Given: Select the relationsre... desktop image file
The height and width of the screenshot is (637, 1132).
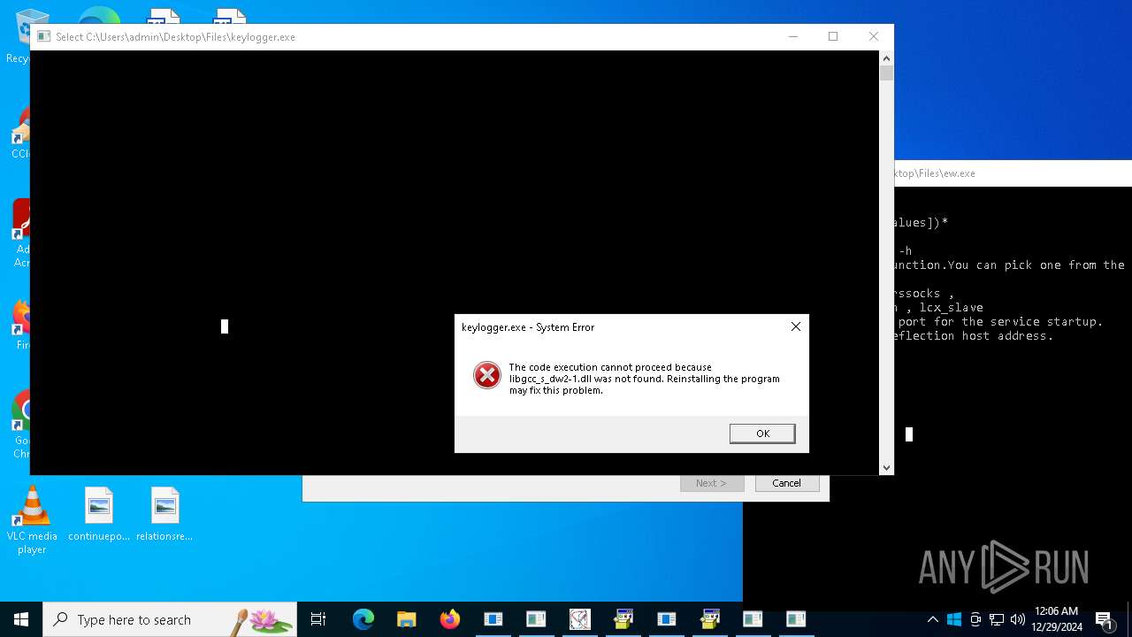Looking at the screenshot, I should point(164,514).
